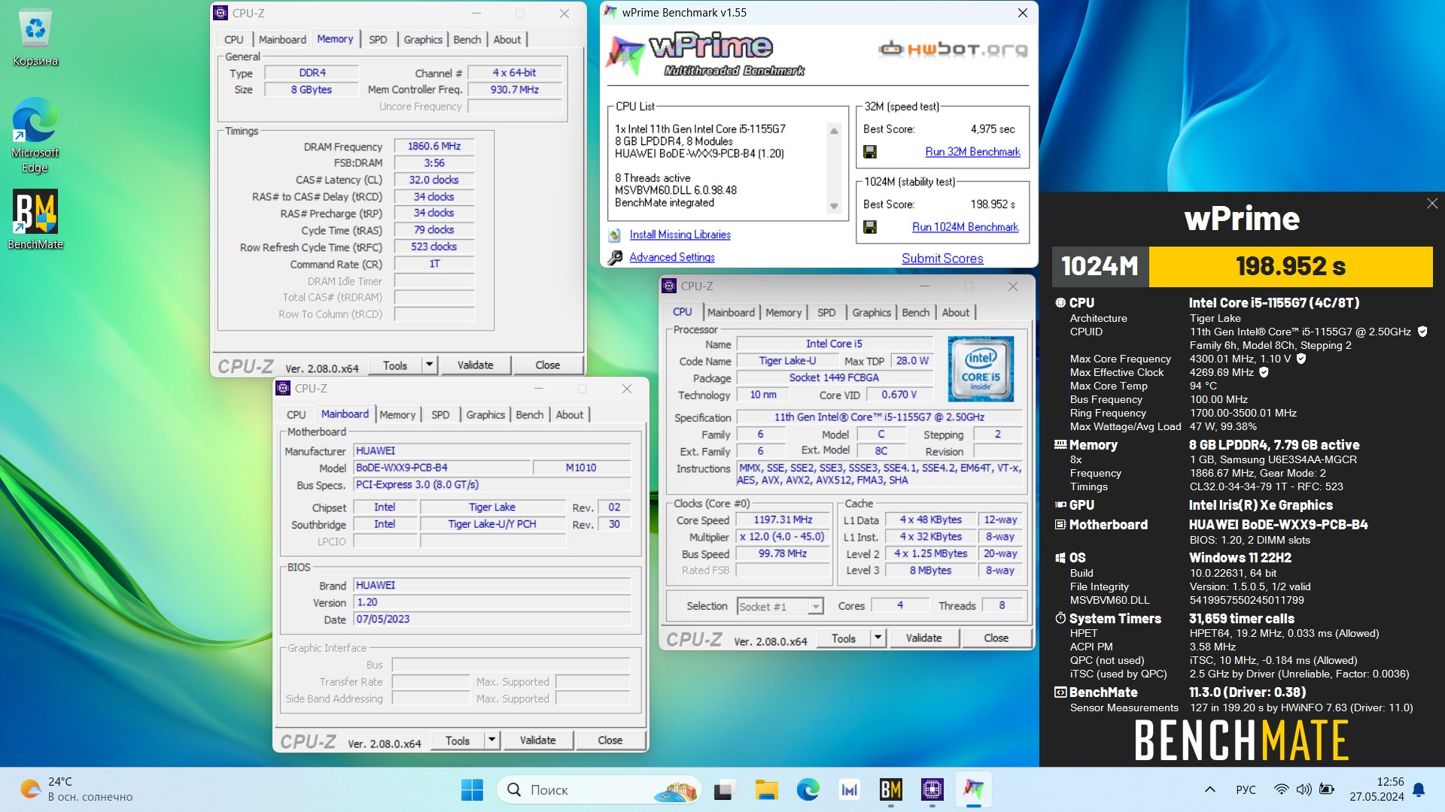1445x812 pixels.
Task: Open volume tray icon
Action: coord(1304,789)
